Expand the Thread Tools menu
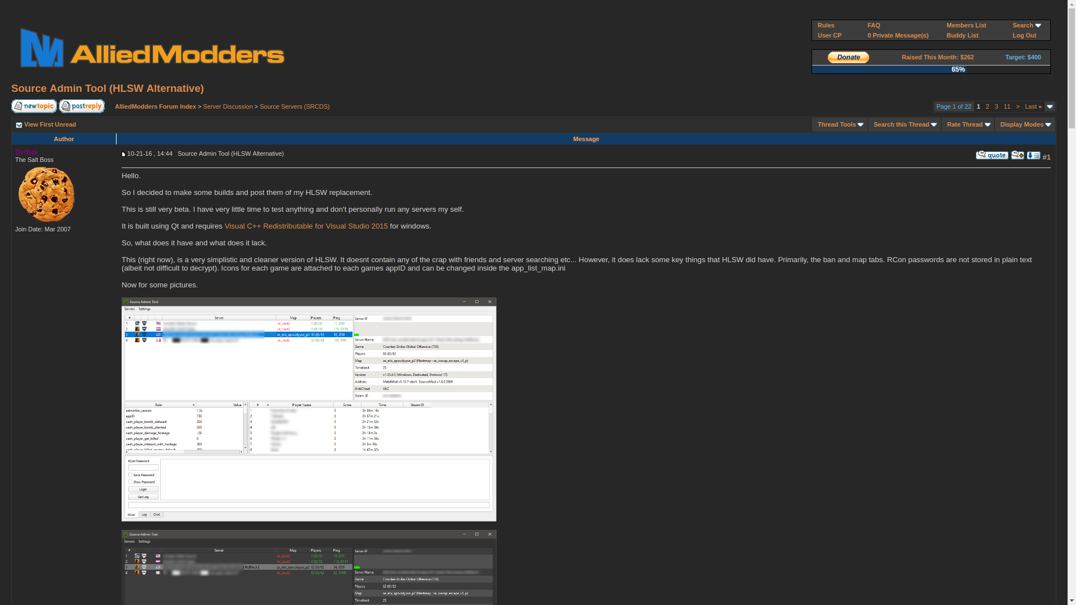 [840, 124]
